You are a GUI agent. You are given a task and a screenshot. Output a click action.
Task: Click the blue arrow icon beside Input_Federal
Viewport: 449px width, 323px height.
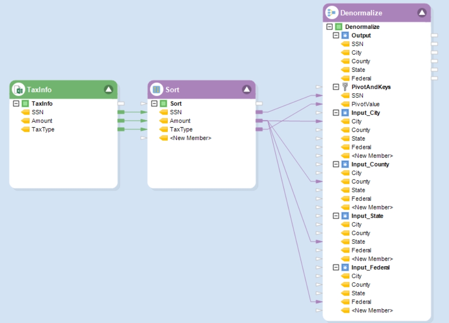345,267
